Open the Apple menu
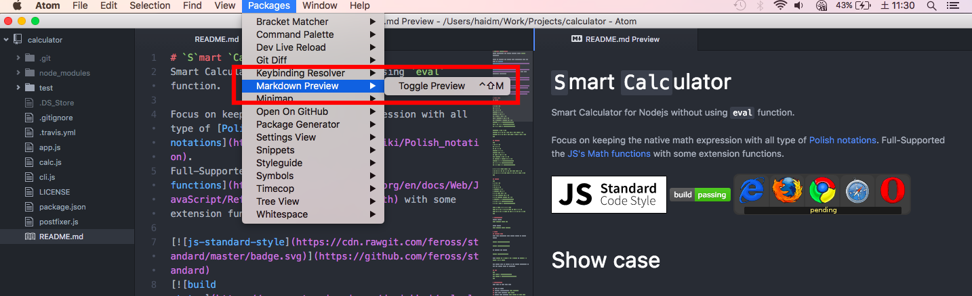This screenshot has height=296, width=972. point(17,5)
